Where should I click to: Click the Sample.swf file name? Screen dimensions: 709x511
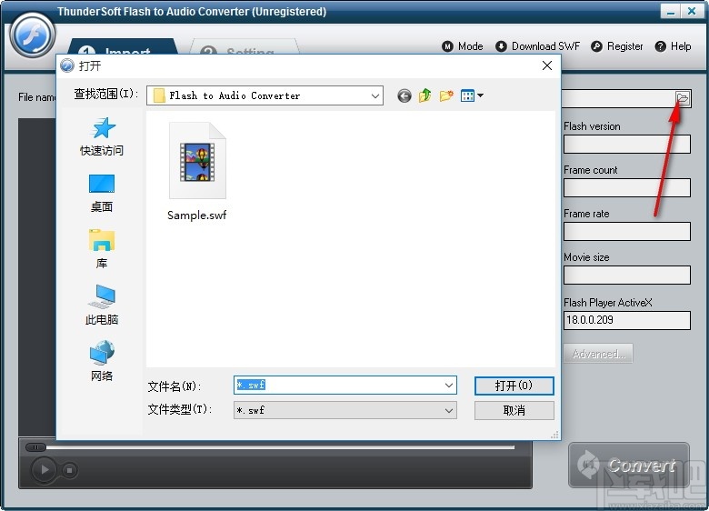pyautogui.click(x=196, y=215)
